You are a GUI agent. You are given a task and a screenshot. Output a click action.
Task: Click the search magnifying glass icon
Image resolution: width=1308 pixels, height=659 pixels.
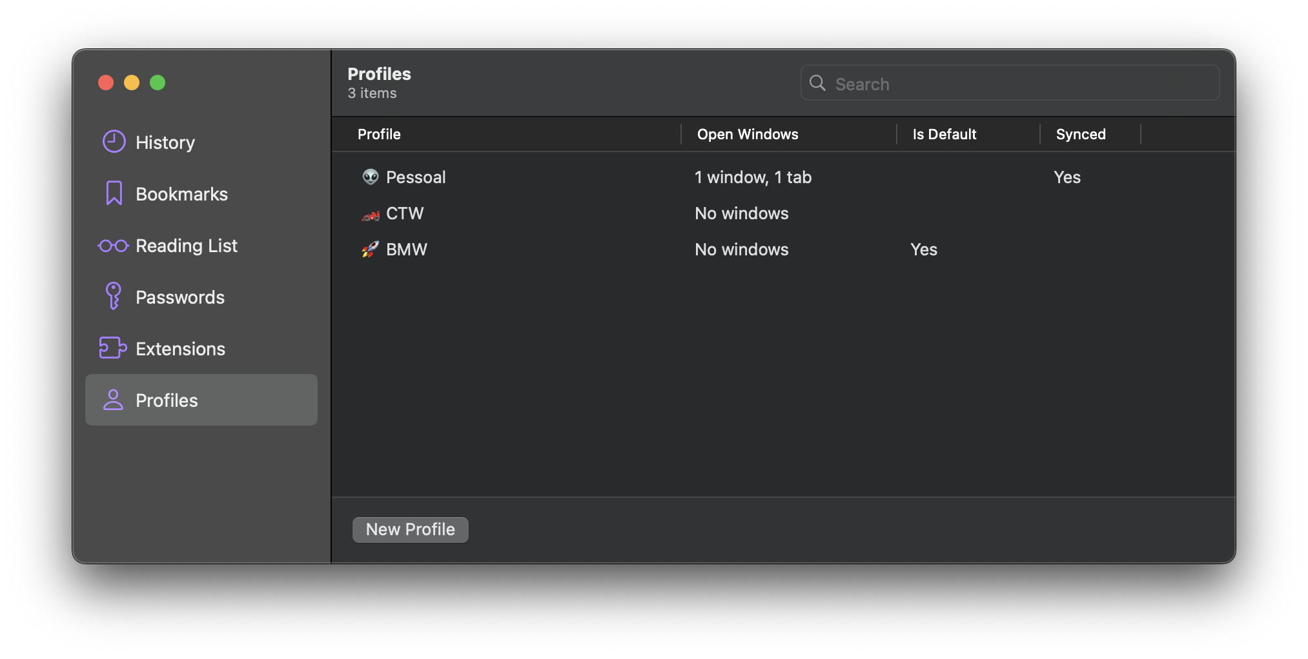pos(817,83)
